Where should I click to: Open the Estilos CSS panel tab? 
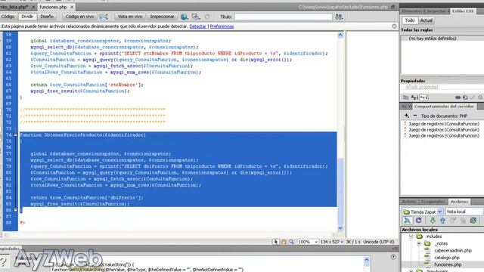click(462, 11)
